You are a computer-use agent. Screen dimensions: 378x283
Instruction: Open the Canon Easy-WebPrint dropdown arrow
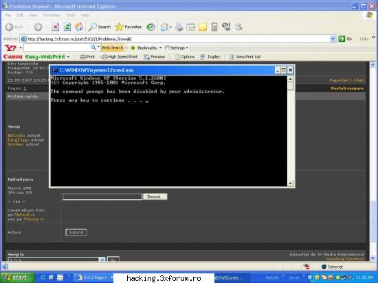[68, 57]
